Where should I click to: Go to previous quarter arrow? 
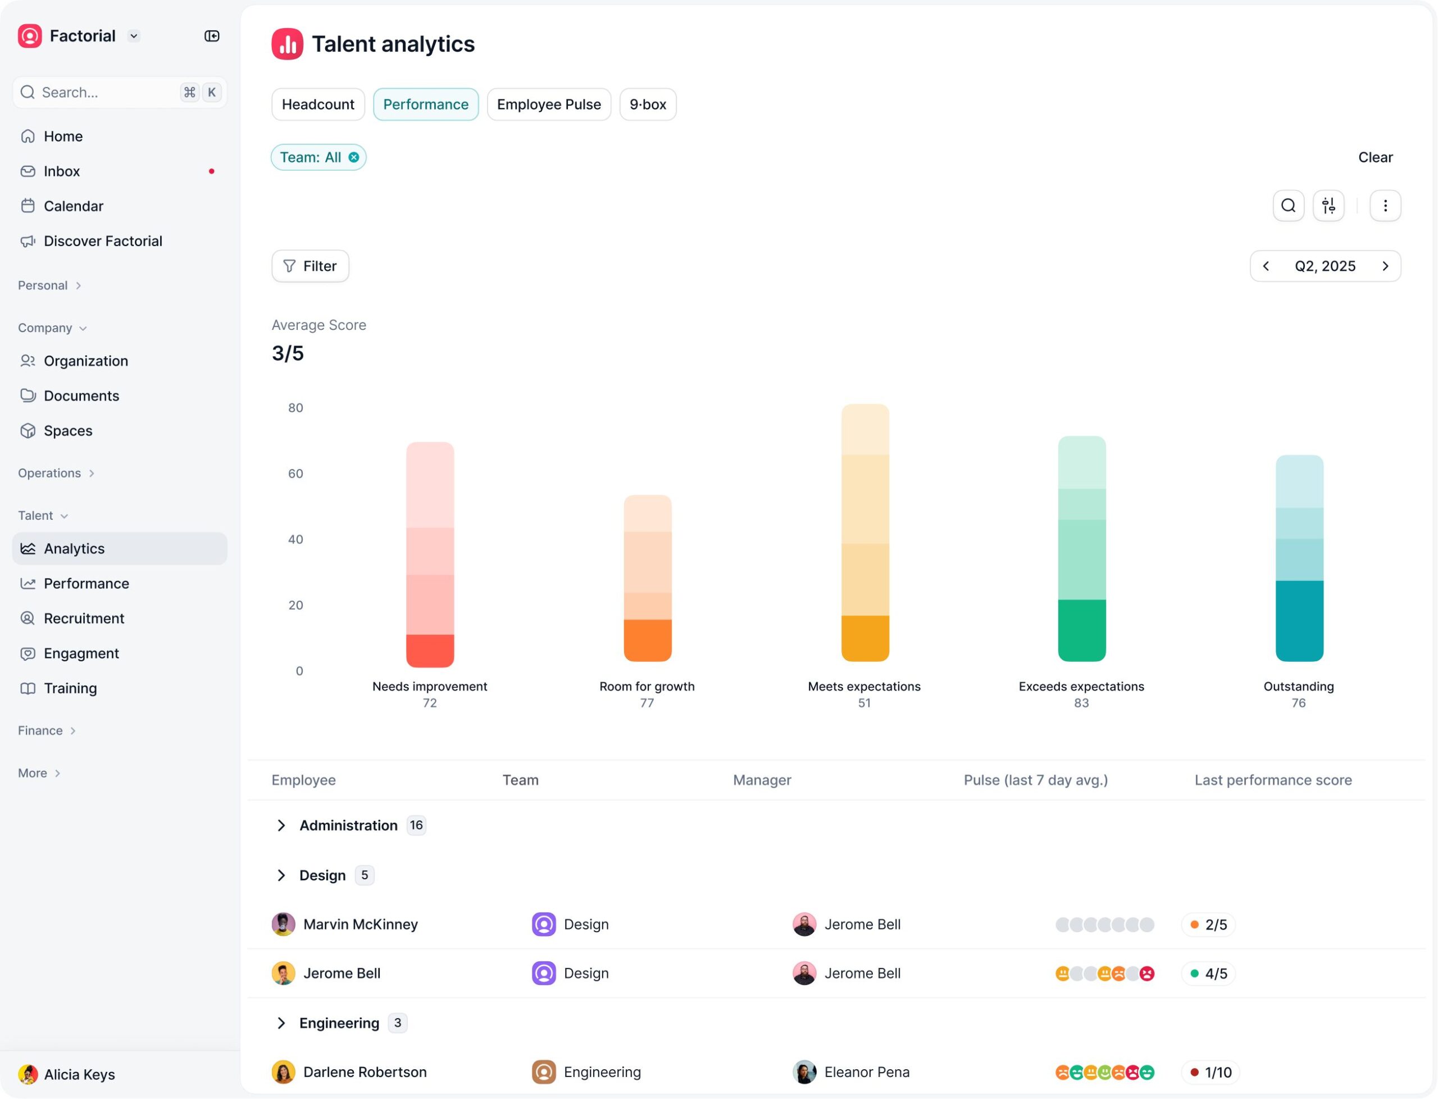1266,266
